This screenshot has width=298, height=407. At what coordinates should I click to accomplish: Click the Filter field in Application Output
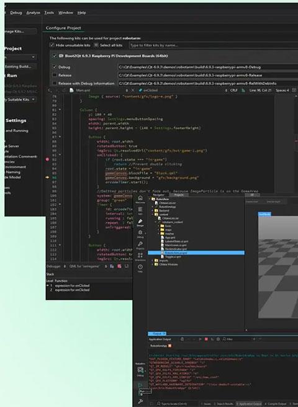pyautogui.click(x=237, y=339)
